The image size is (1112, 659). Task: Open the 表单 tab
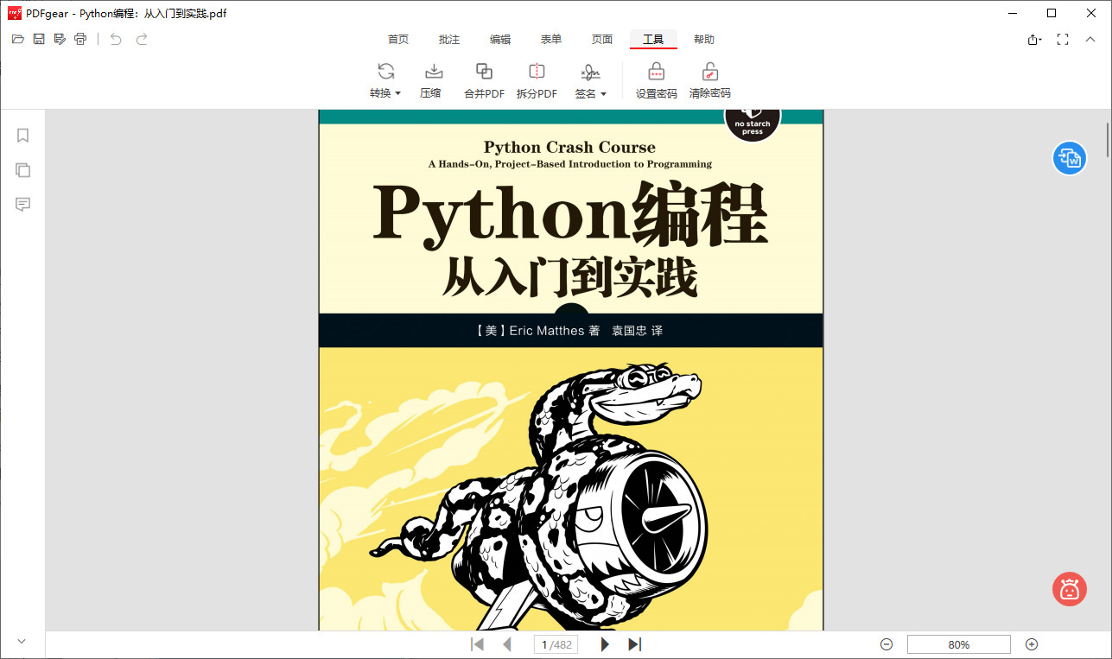(551, 40)
